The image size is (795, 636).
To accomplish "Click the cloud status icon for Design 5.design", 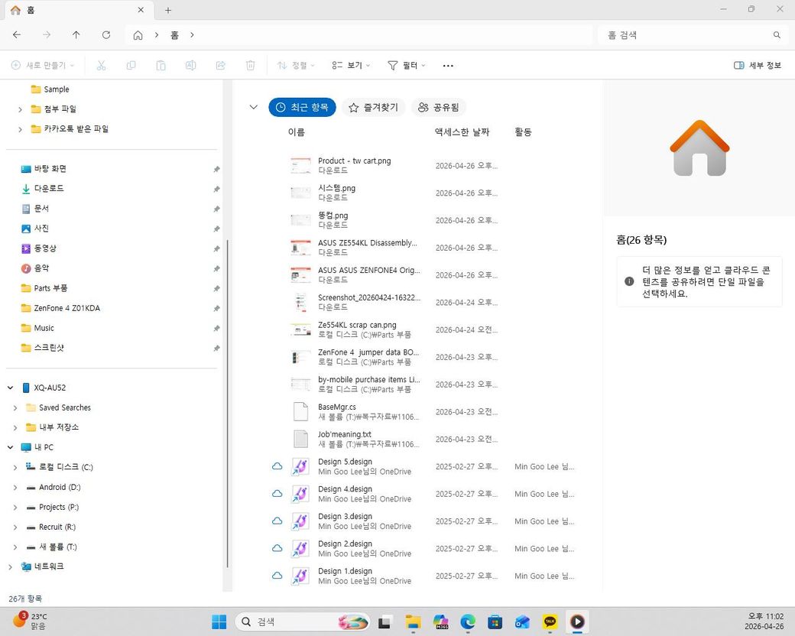I will pos(277,466).
